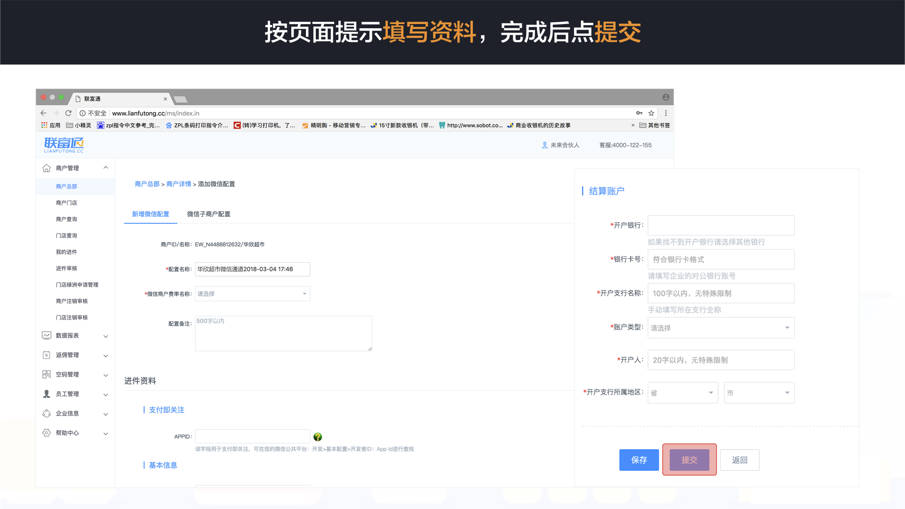905x509 pixels.
Task: Click the 联富通 logo
Action: pyautogui.click(x=64, y=145)
